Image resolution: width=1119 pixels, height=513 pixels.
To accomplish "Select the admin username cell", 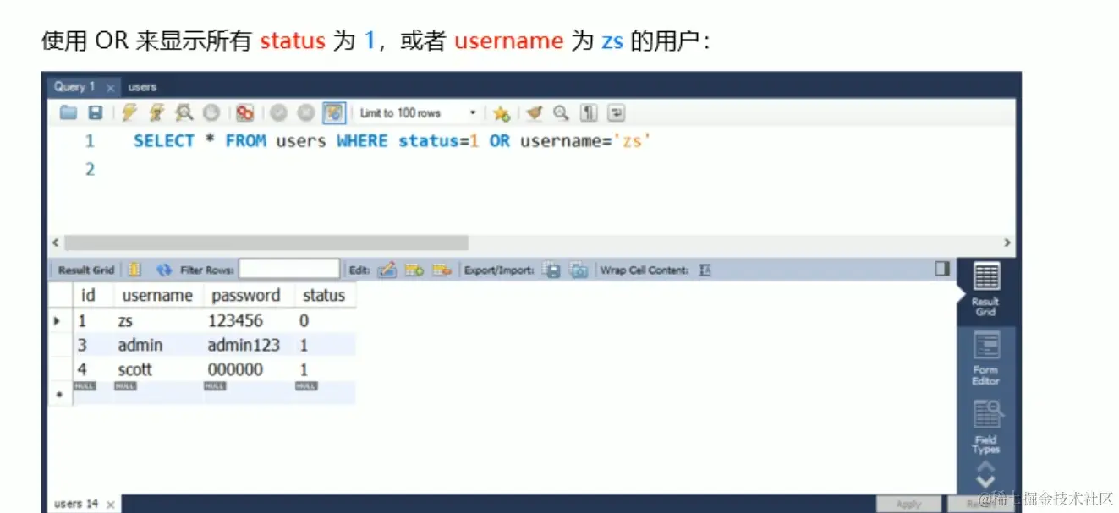I will pyautogui.click(x=159, y=345).
